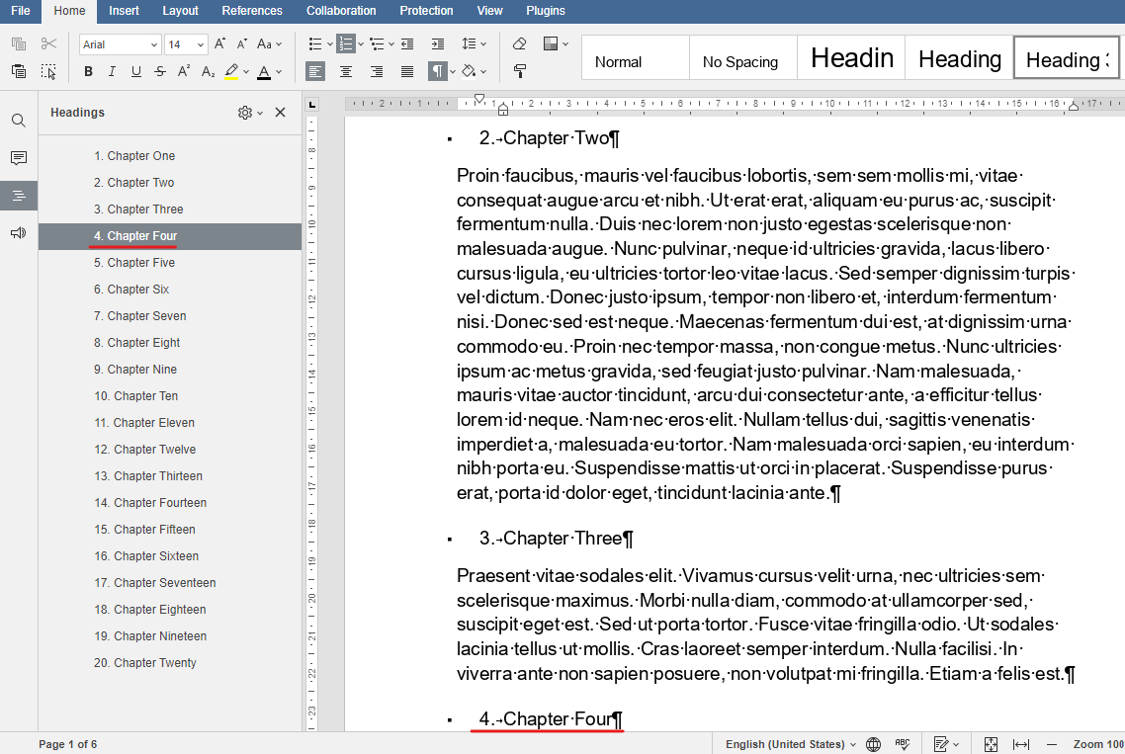The height and width of the screenshot is (754, 1125).
Task: Select the Copy style painter tool
Action: [520, 70]
